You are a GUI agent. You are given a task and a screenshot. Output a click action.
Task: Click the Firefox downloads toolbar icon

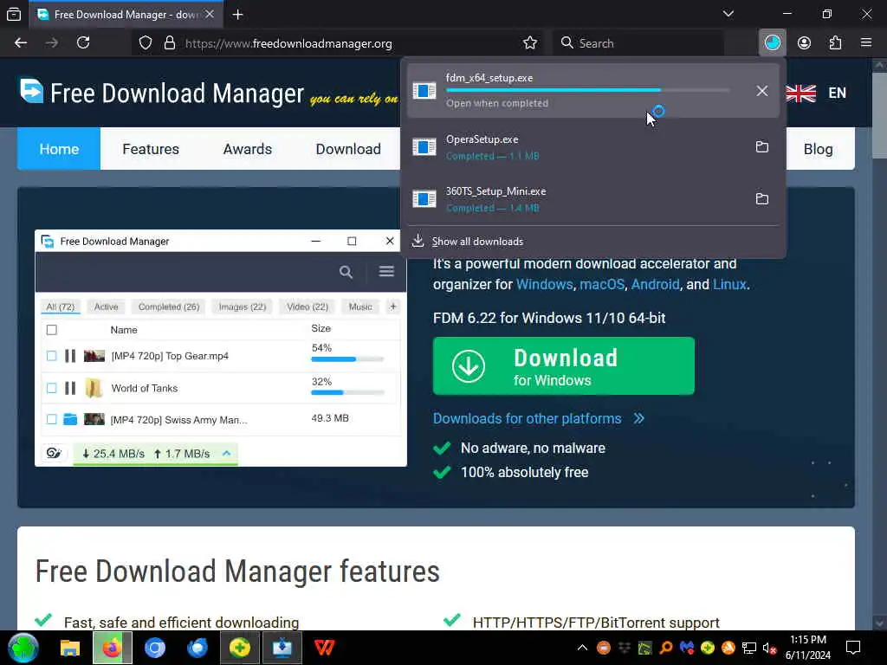click(772, 43)
